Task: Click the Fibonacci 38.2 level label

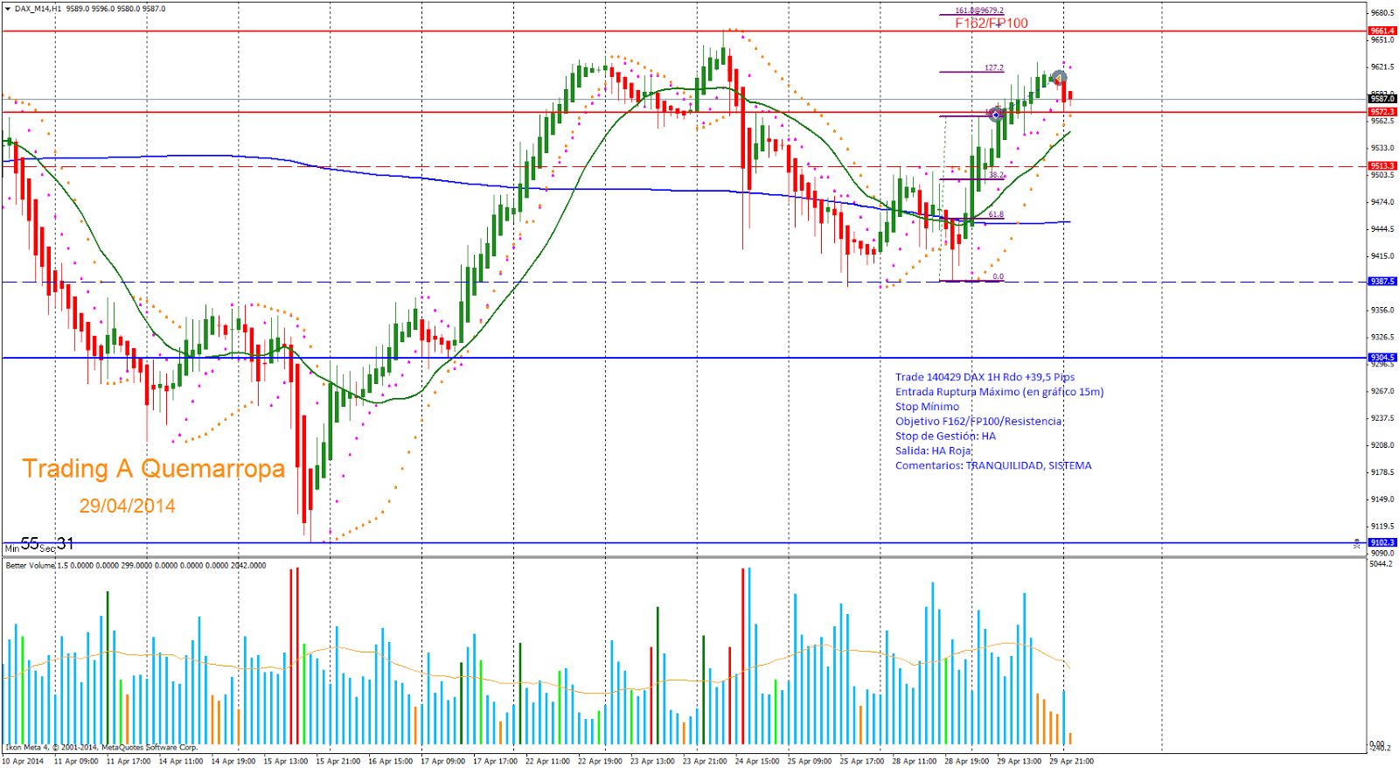Action: tap(996, 175)
